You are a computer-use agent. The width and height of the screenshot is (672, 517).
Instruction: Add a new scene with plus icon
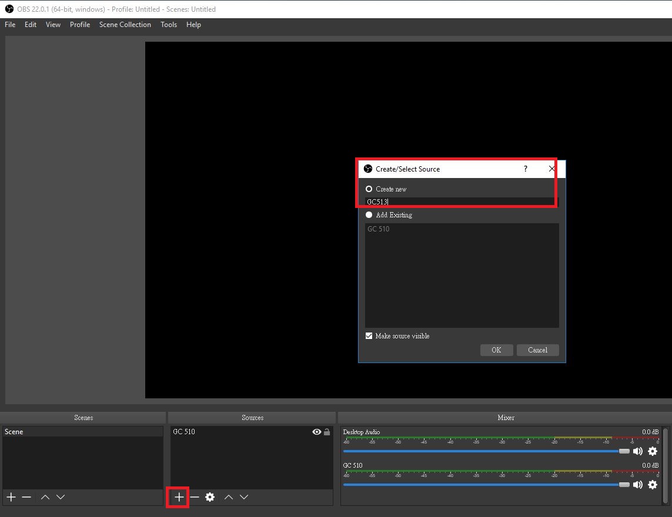(x=11, y=497)
